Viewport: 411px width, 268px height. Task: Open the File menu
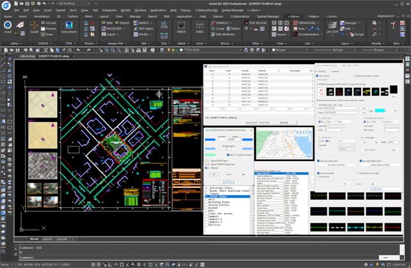(x=17, y=10)
